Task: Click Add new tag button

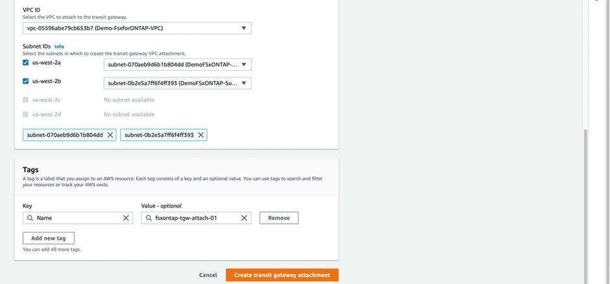Action: [49, 238]
